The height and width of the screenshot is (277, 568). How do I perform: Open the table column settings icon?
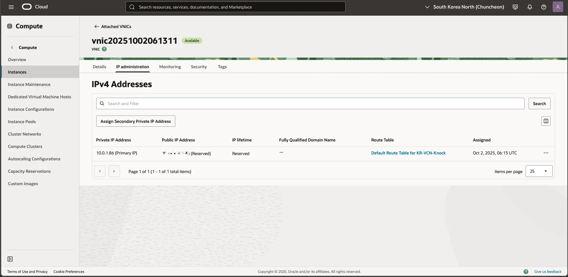(x=546, y=121)
